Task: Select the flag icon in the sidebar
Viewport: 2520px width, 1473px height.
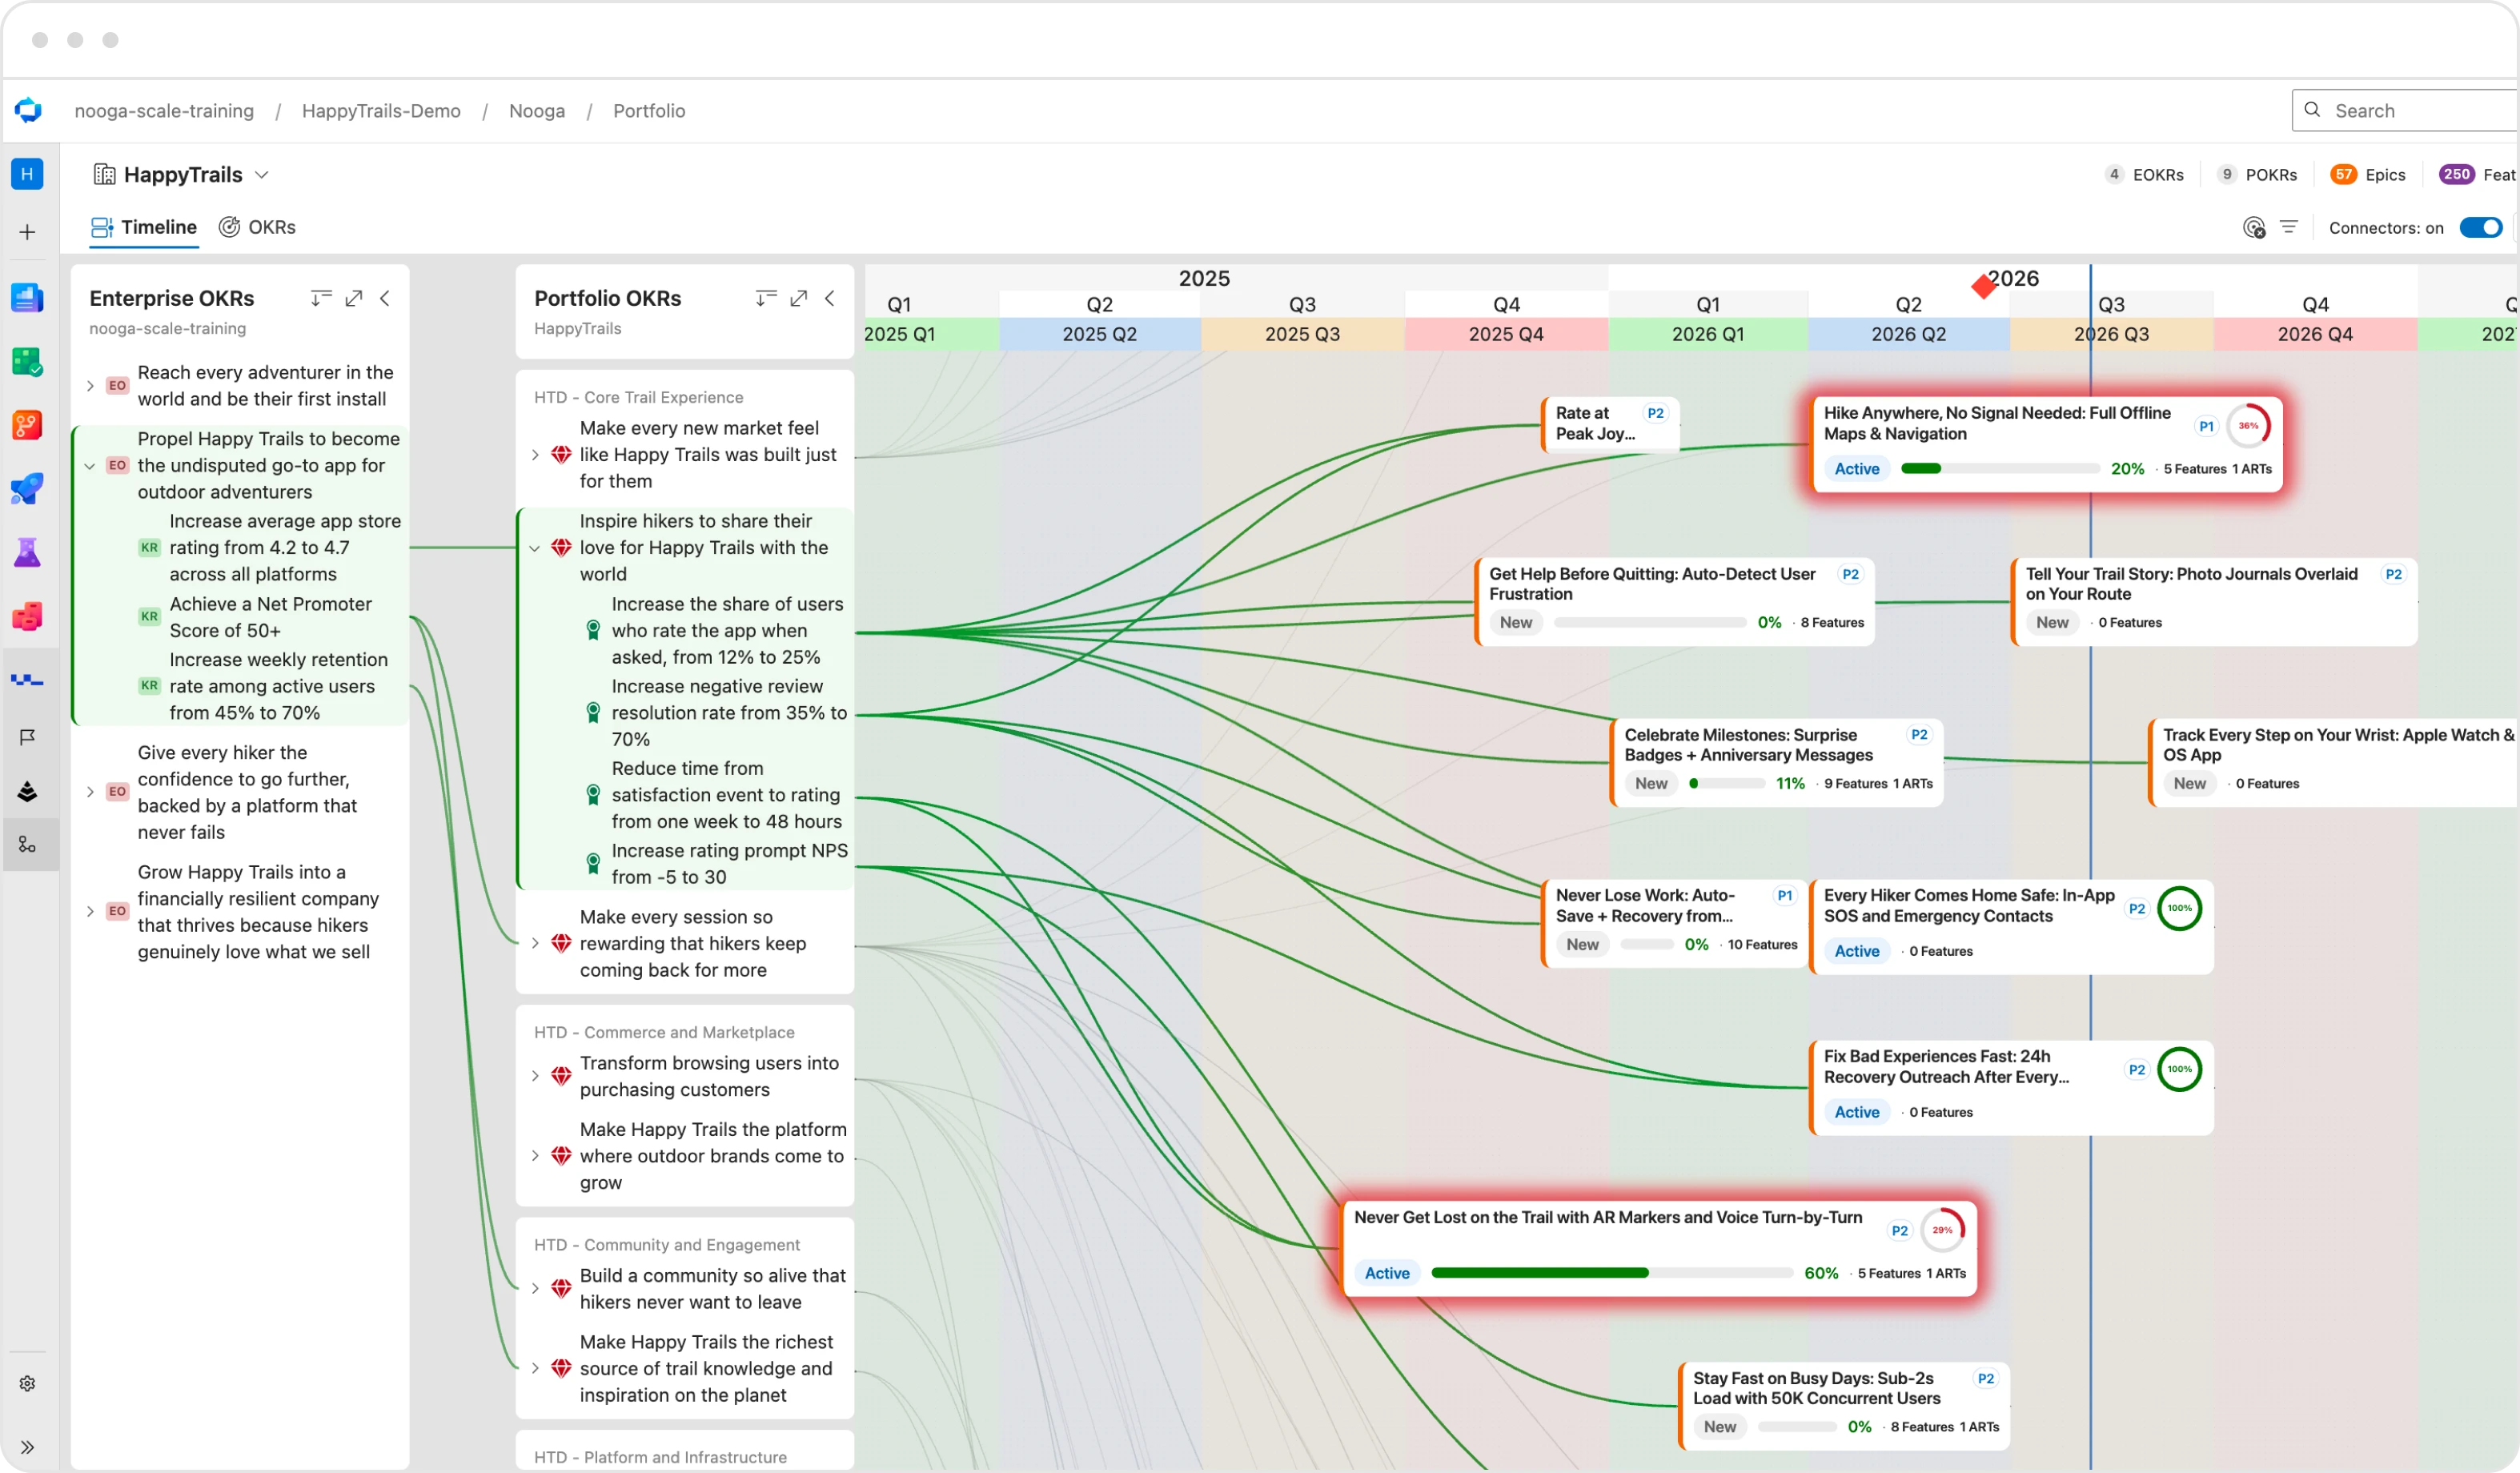Action: [x=27, y=737]
